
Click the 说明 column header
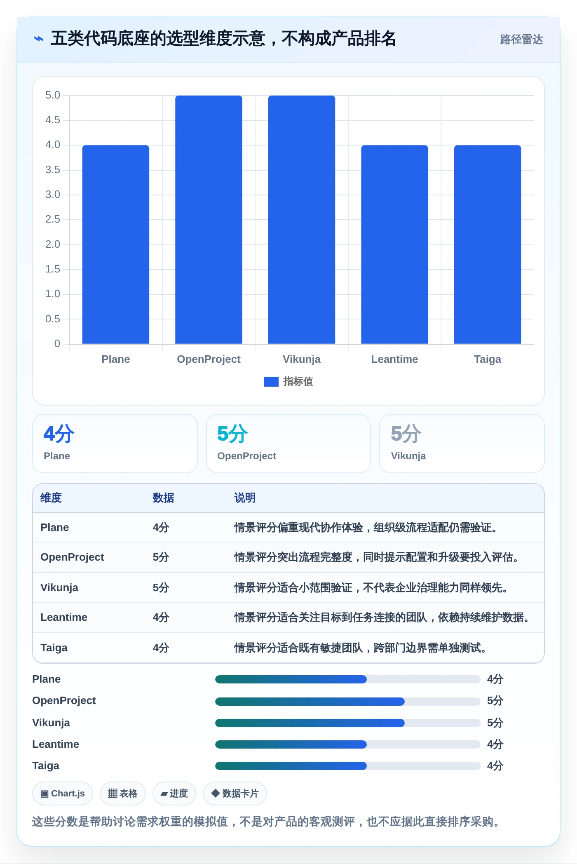(245, 498)
